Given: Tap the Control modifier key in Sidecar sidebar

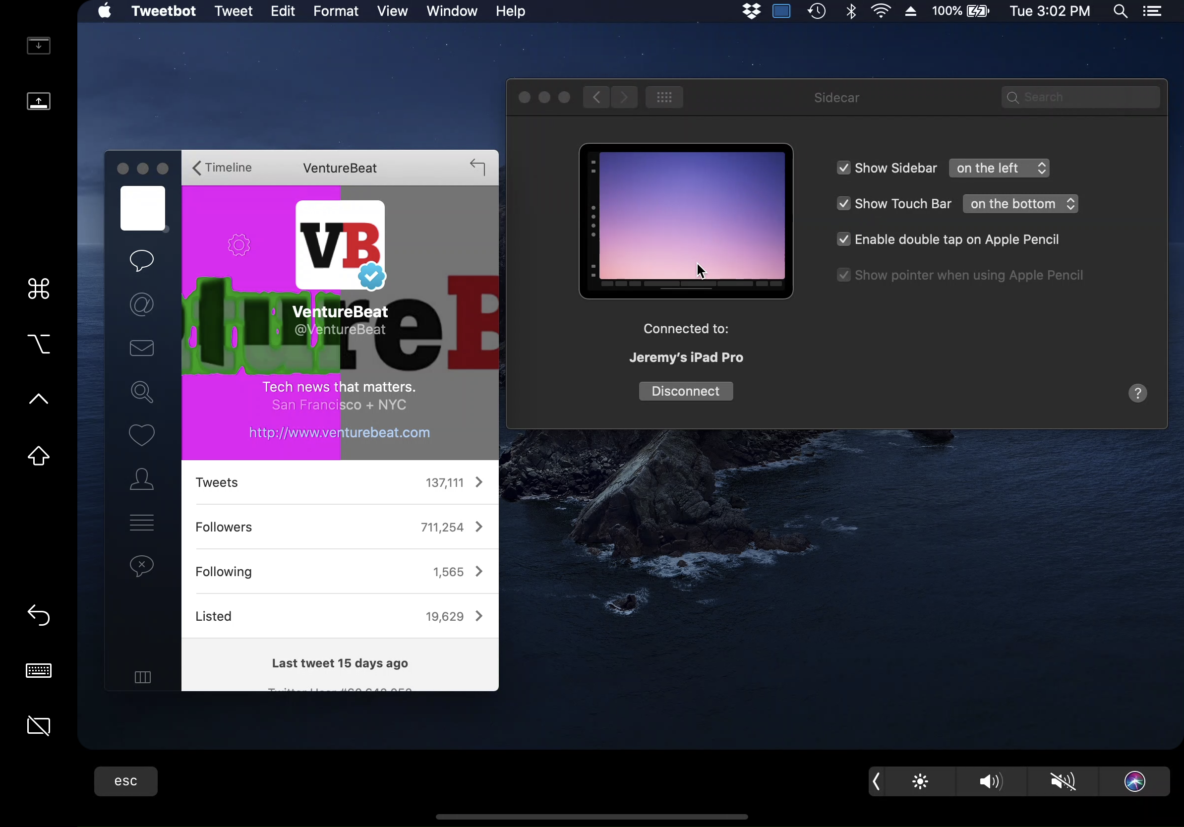Looking at the screenshot, I should point(39,399).
